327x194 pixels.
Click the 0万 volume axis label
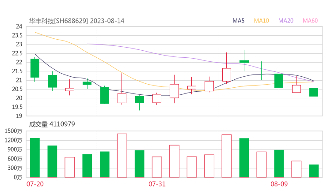(x=18, y=177)
